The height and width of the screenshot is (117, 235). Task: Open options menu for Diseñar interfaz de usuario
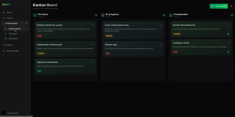coord(93,25)
